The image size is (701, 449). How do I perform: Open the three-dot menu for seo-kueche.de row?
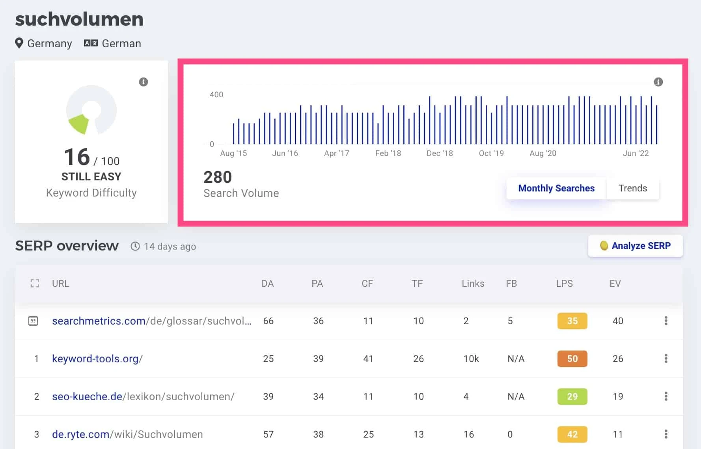click(x=666, y=396)
